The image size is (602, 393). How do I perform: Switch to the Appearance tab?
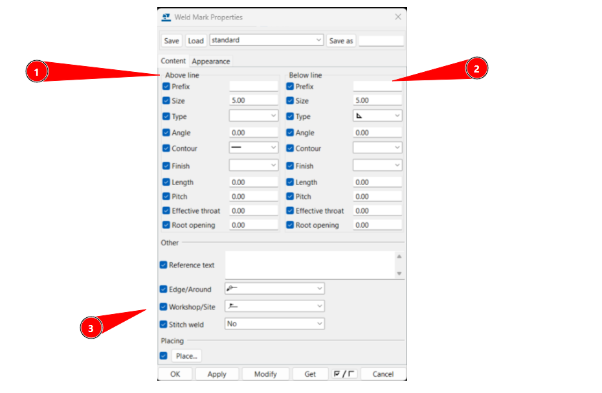click(210, 62)
